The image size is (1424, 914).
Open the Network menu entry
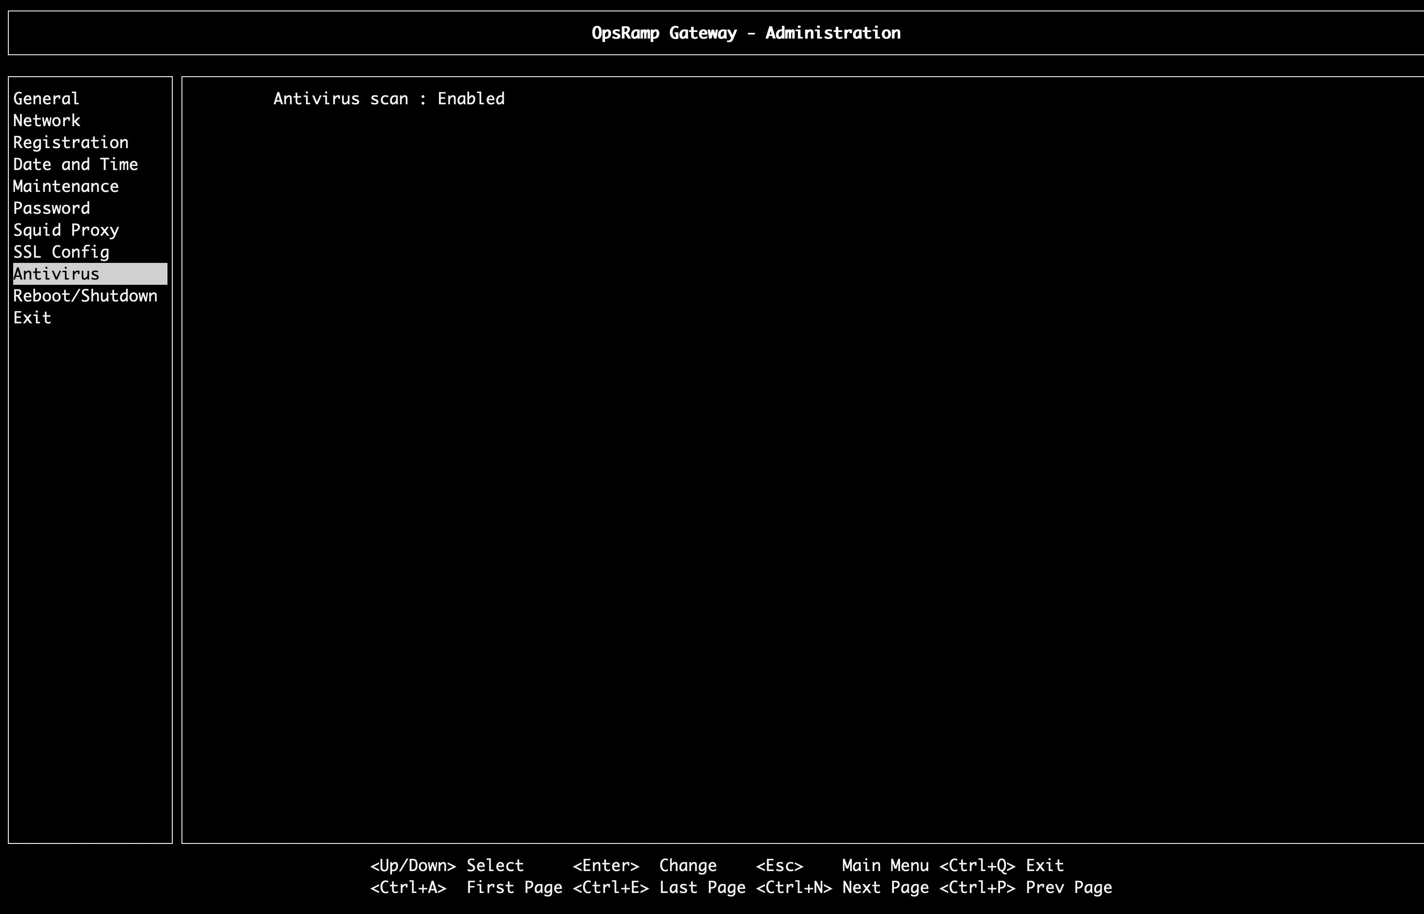coord(47,120)
